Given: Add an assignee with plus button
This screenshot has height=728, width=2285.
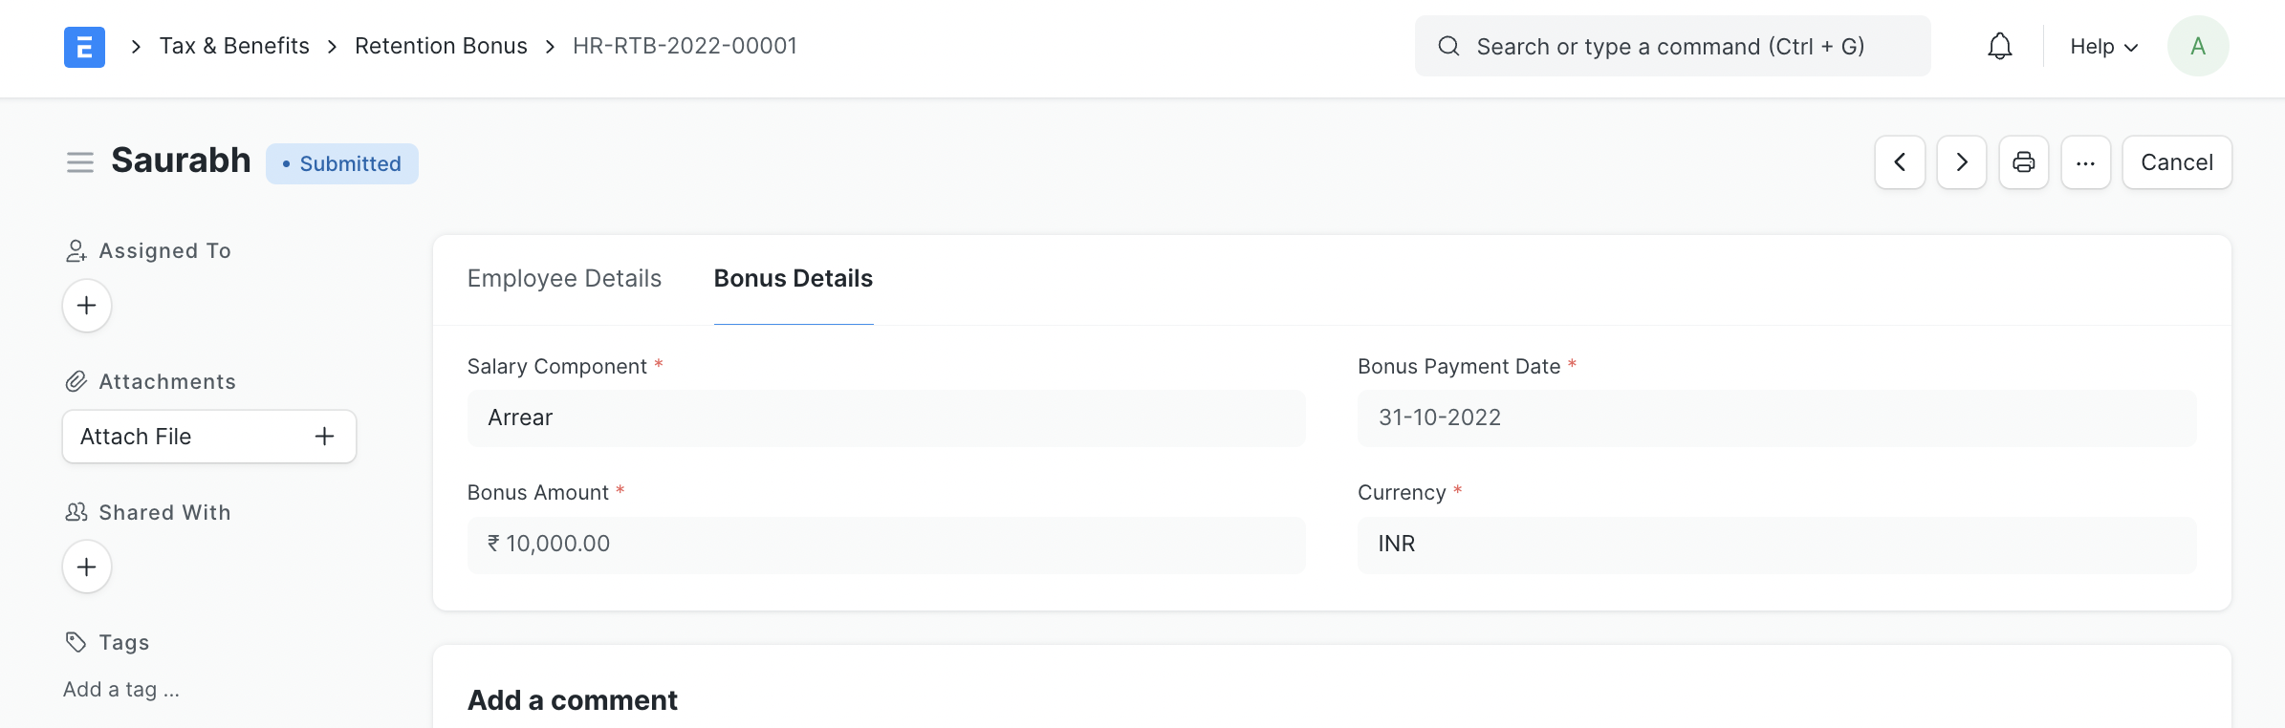Looking at the screenshot, I should pos(87,306).
